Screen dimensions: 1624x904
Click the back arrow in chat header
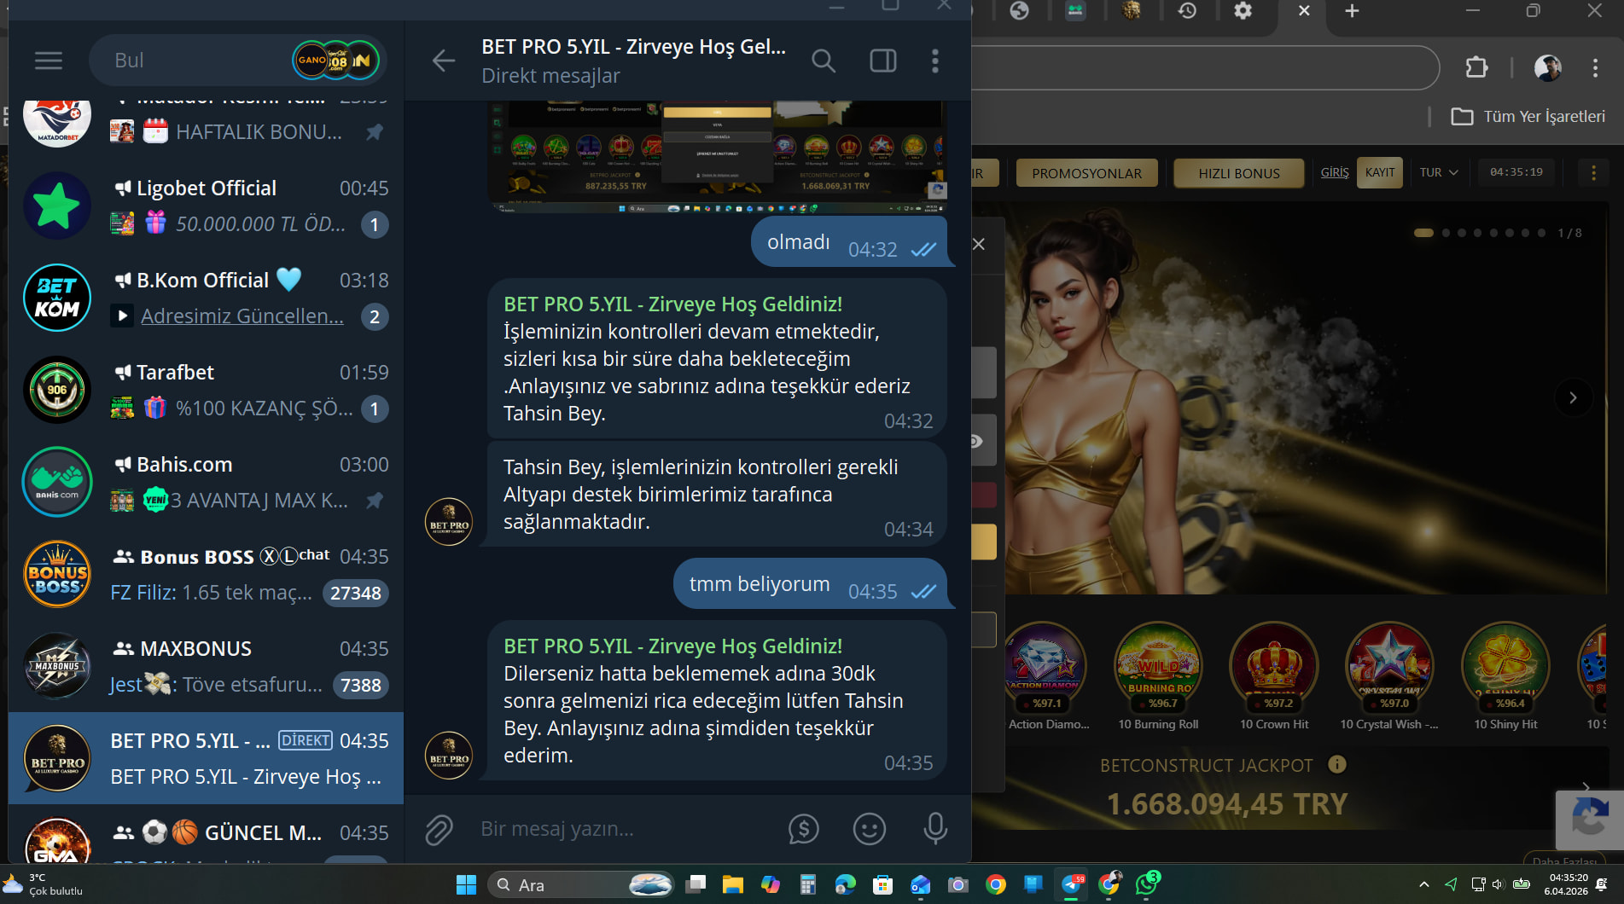click(443, 61)
